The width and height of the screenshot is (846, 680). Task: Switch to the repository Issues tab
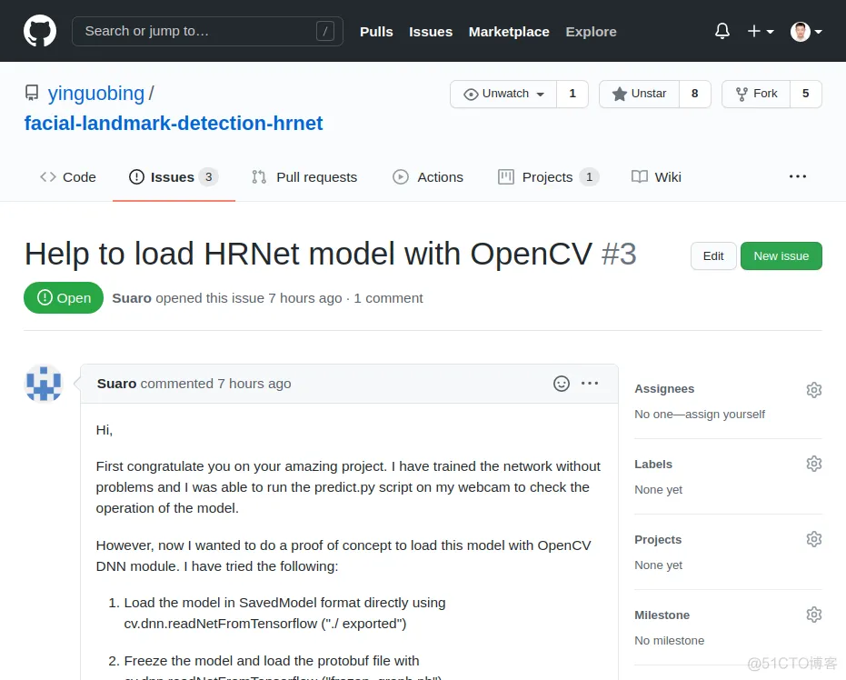pos(174,177)
